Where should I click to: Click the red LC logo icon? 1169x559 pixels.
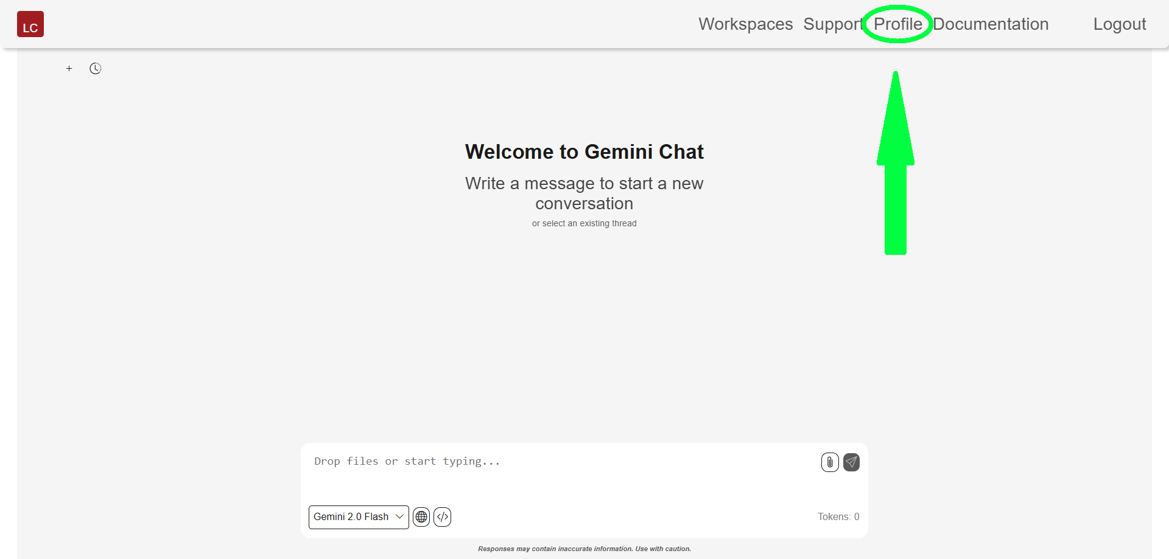coord(30,24)
